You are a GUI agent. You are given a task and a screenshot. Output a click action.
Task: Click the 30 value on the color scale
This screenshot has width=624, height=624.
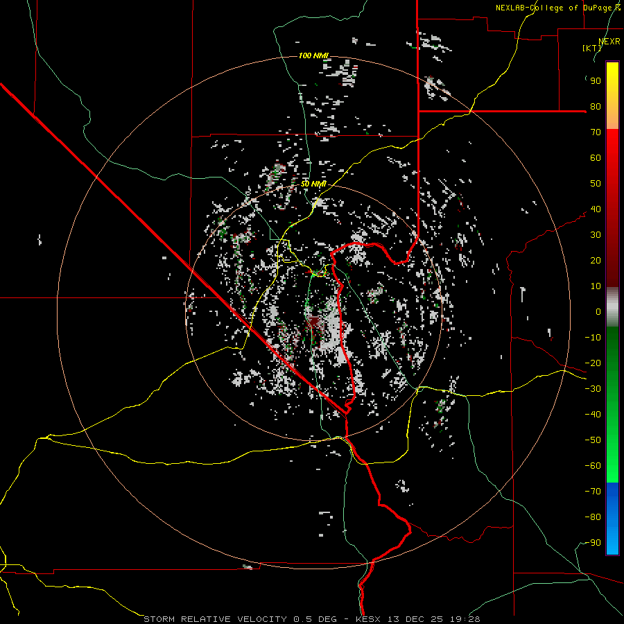click(596, 235)
